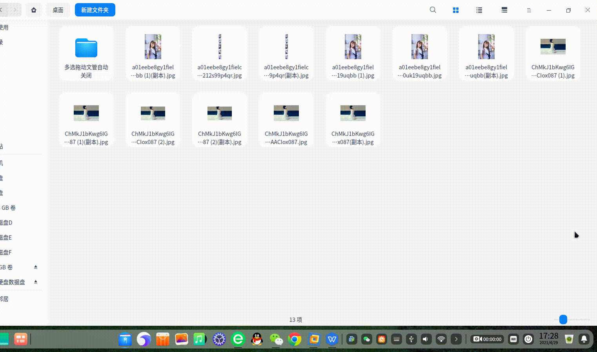
Task: Launch the green e browser
Action: (238, 339)
